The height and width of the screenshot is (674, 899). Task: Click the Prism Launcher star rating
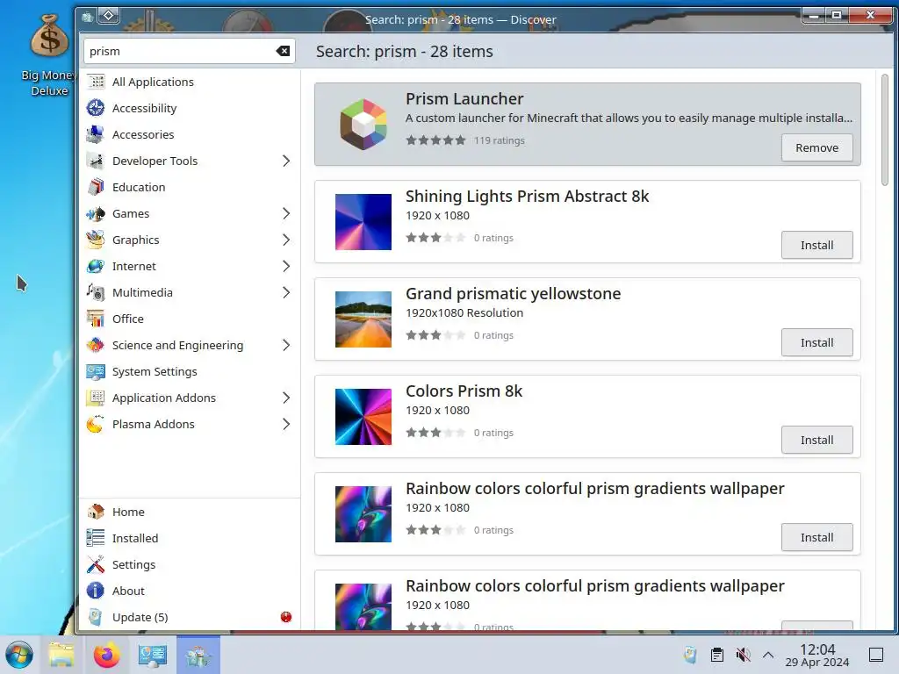(x=435, y=140)
